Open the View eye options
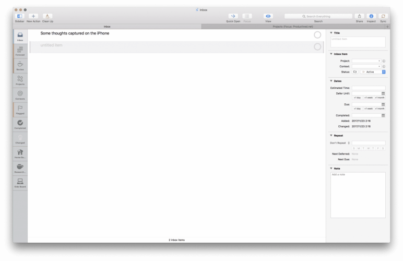403x261 pixels. point(268,16)
